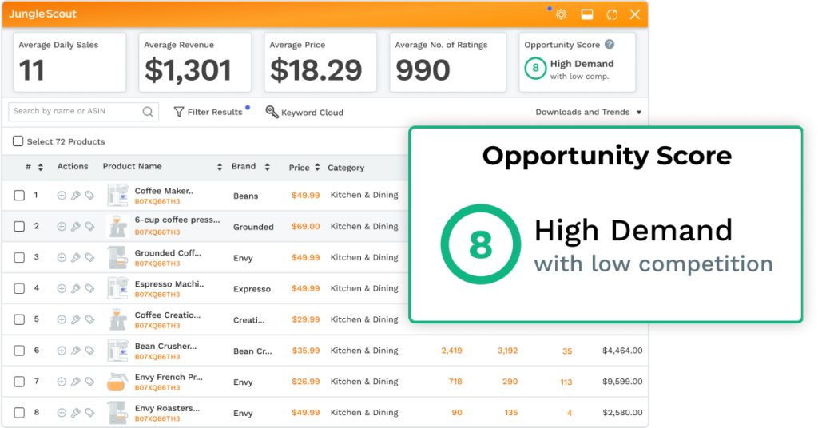Click the tag icon for Envy Roasters row
This screenshot has width=818, height=428.
tap(89, 413)
